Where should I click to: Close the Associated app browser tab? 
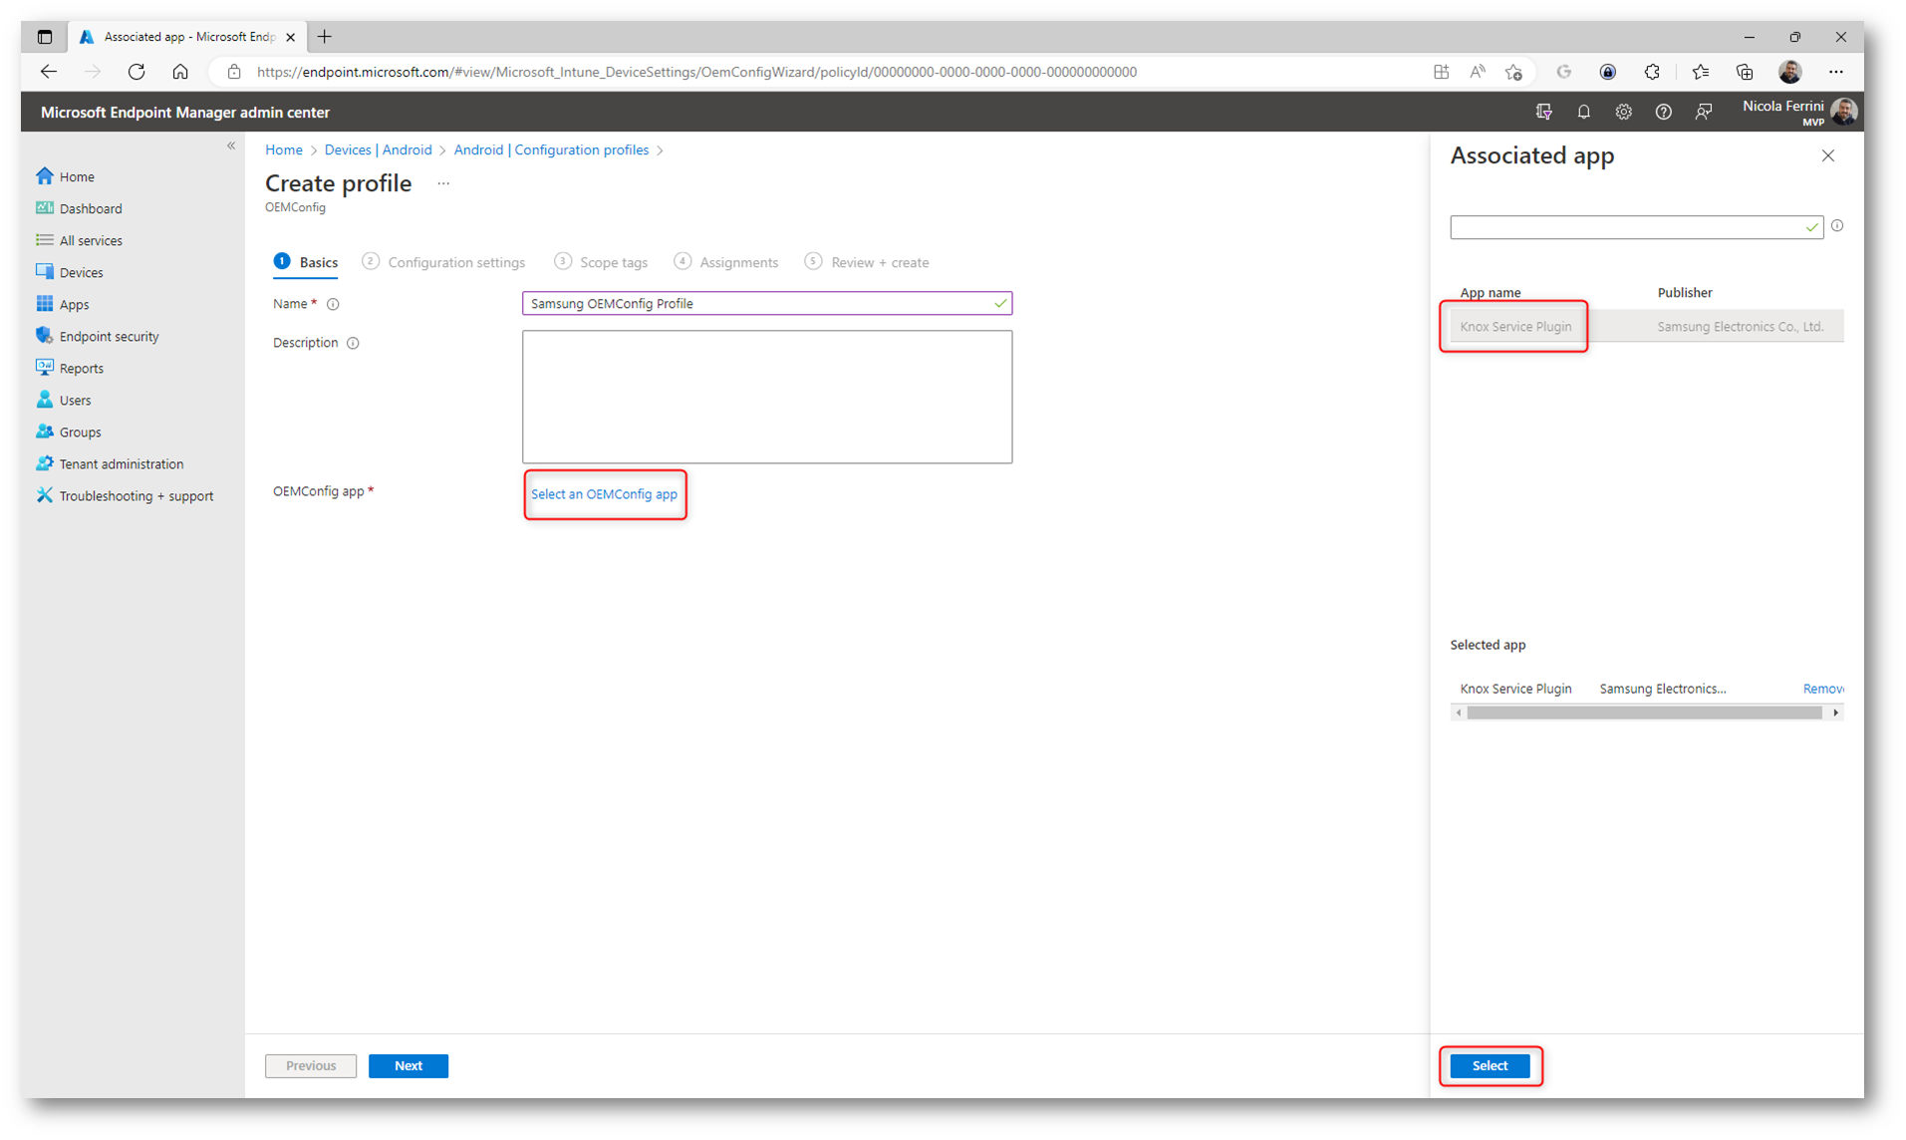290,37
